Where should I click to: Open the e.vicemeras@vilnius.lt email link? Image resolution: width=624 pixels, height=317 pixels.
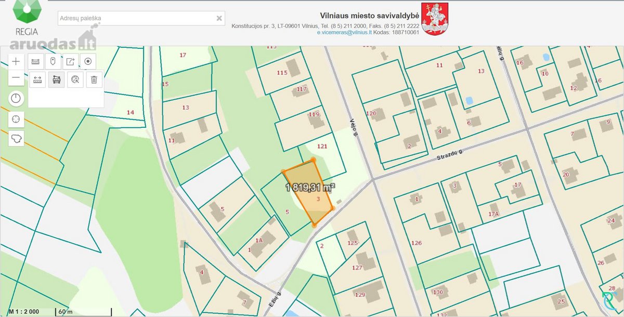(345, 32)
